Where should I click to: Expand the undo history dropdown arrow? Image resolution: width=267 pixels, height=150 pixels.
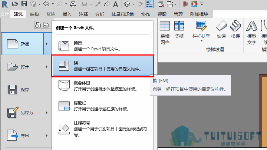coord(53,4)
